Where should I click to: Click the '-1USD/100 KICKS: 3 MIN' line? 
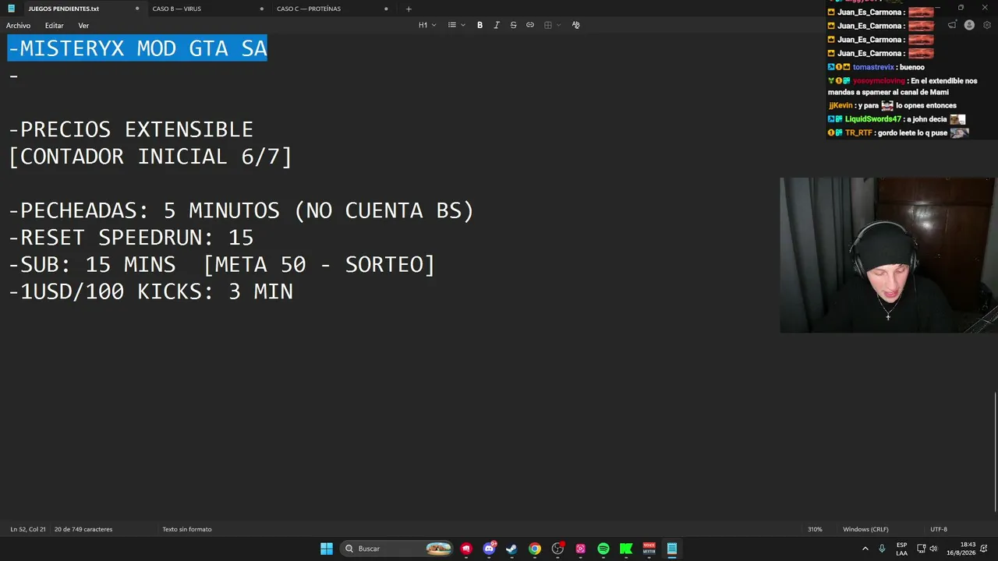point(150,291)
